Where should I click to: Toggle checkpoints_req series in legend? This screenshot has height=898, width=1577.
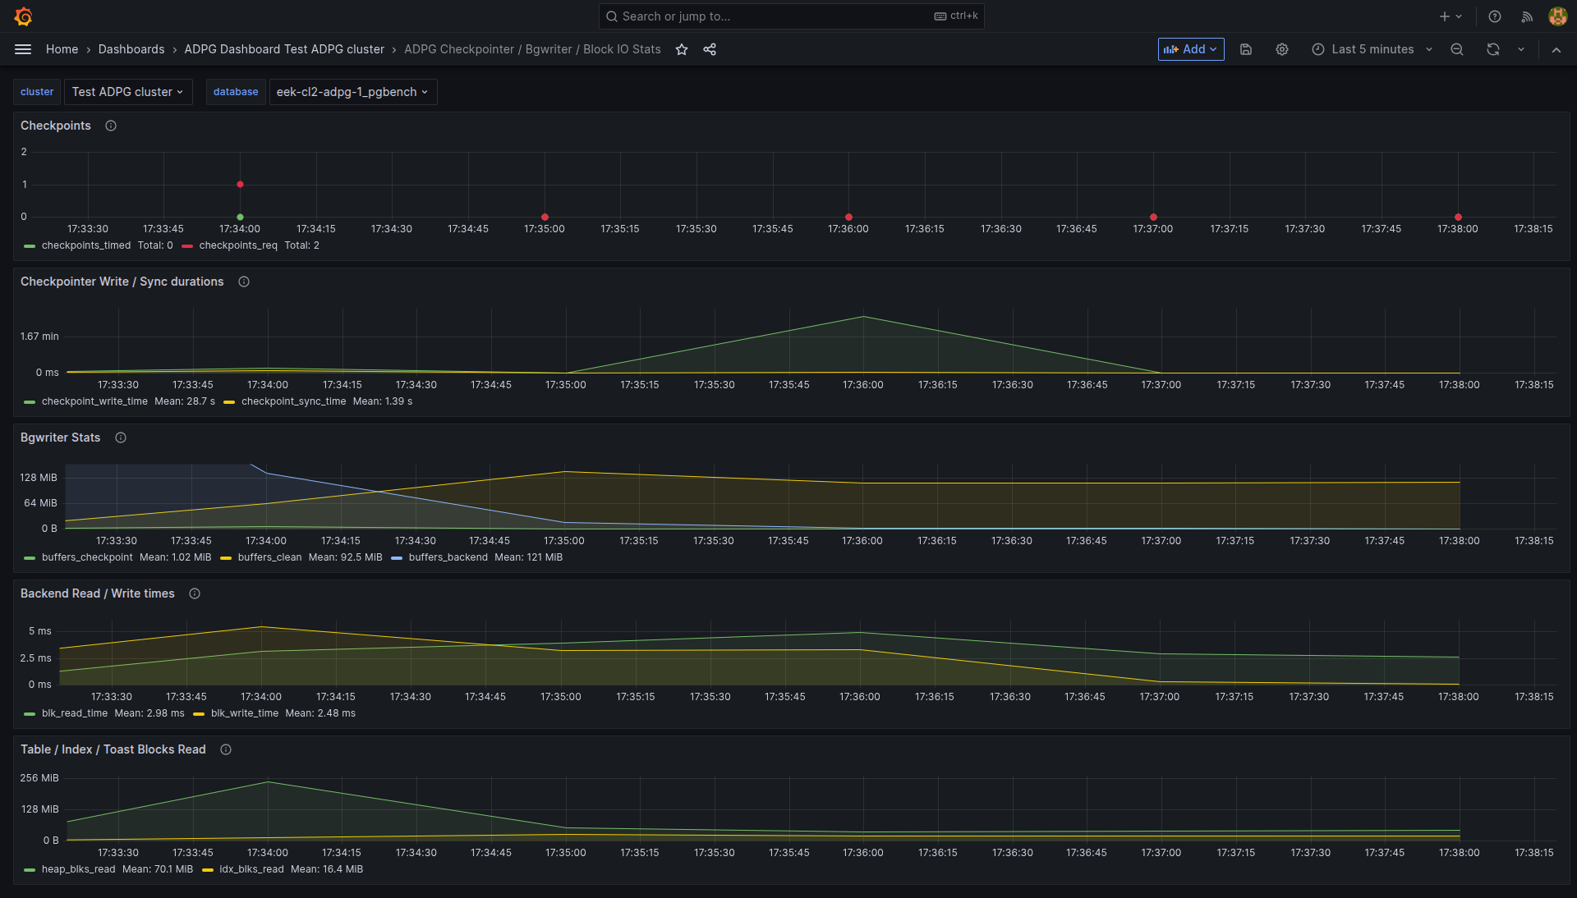click(x=238, y=245)
